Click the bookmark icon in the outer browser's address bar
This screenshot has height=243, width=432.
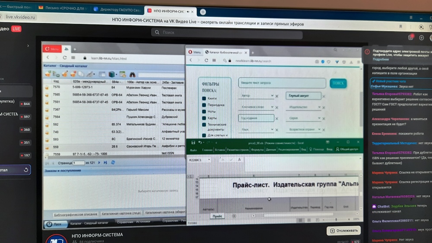coord(400,27)
